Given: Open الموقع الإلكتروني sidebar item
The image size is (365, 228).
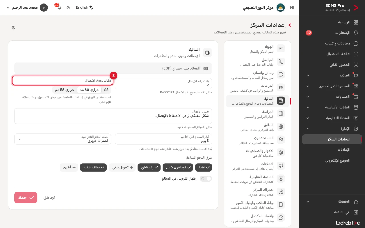Looking at the screenshot, I should coord(332,160).
